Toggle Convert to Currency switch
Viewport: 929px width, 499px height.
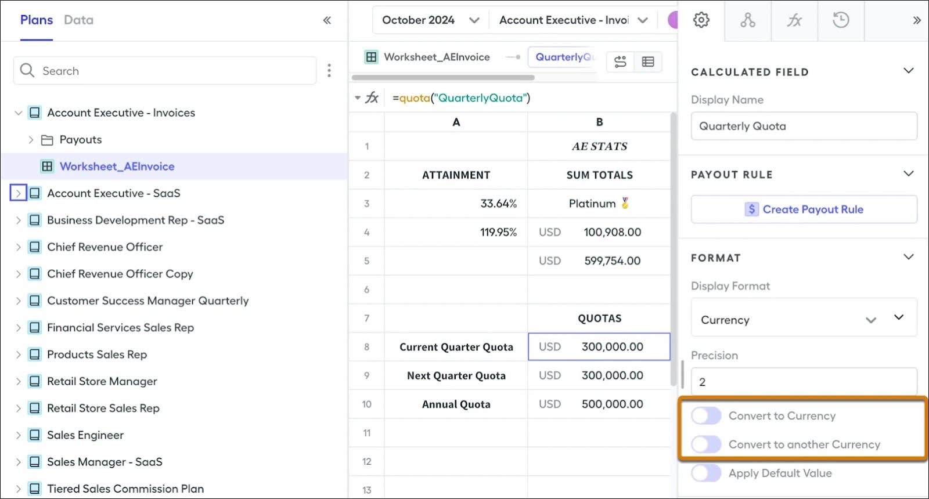pos(706,416)
